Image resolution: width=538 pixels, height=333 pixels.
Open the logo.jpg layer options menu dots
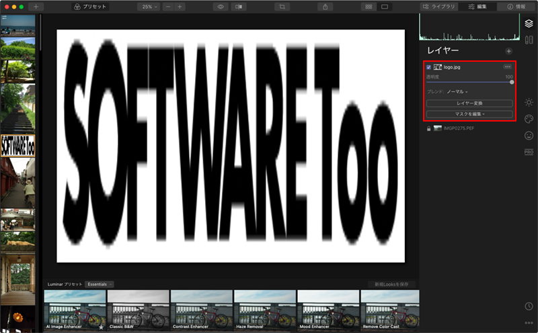[508, 67]
